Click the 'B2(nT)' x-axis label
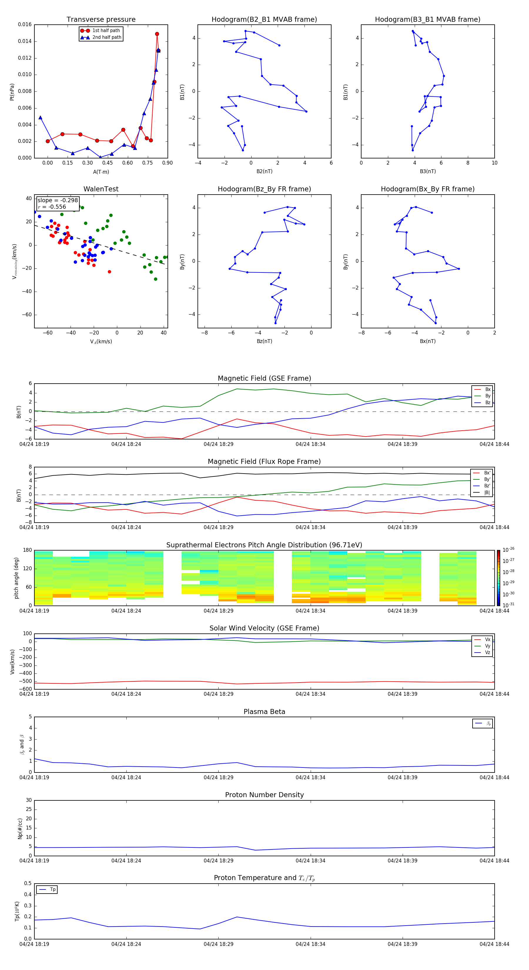Image resolution: width=529 pixels, height=970 pixels. tap(264, 171)
